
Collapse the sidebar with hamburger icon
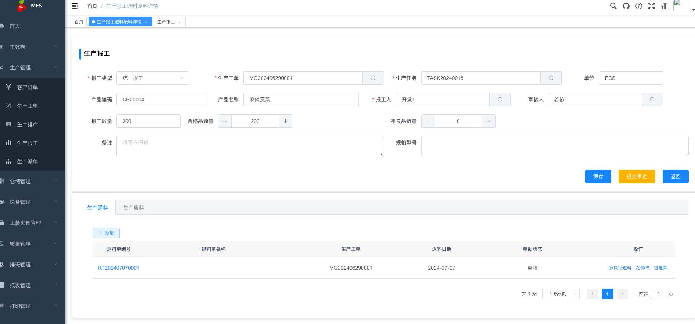click(x=75, y=6)
